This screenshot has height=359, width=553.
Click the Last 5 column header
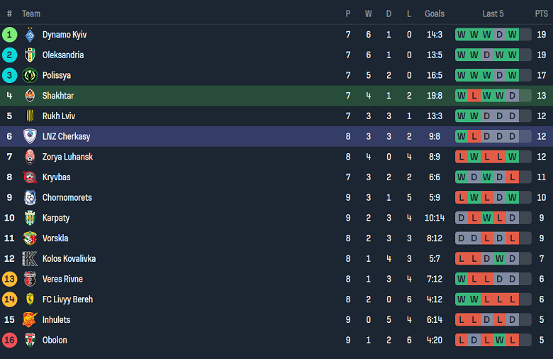493,13
